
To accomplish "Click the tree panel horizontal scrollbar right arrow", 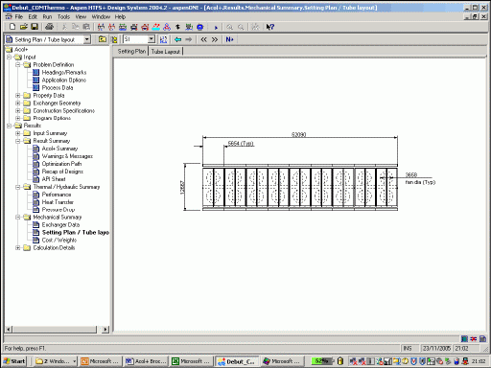I will point(105,329).
